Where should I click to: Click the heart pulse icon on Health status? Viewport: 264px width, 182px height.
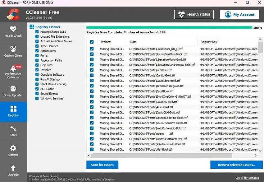click(181, 15)
